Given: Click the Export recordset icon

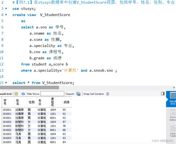Looking at the screenshot, I should click(78, 94).
